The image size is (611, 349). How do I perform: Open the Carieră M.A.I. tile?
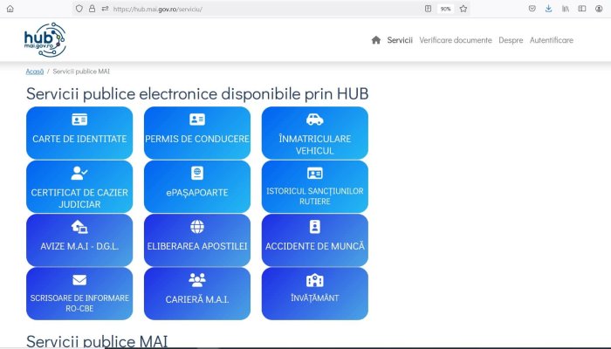(197, 294)
